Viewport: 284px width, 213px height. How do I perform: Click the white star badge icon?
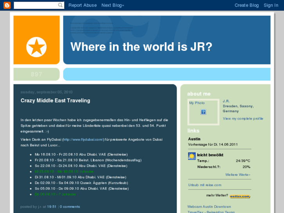(x=36, y=47)
